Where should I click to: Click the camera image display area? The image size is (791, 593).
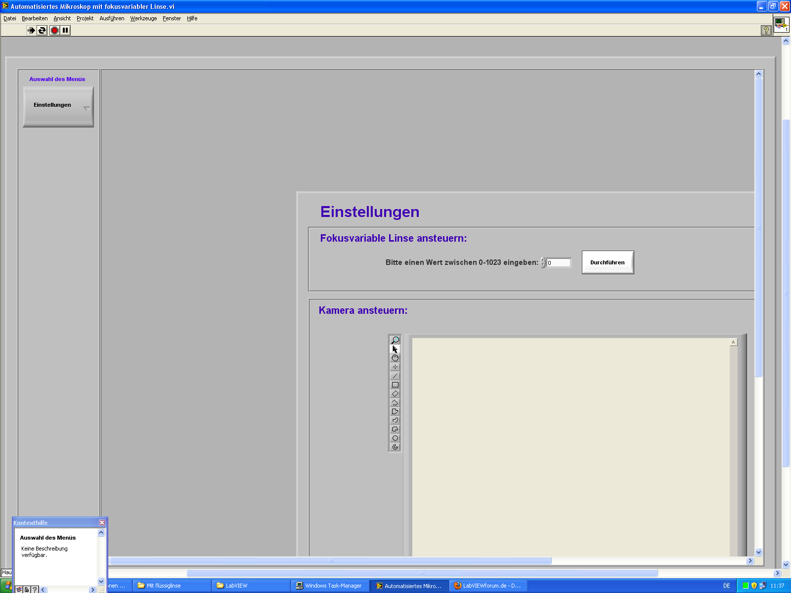pos(571,447)
